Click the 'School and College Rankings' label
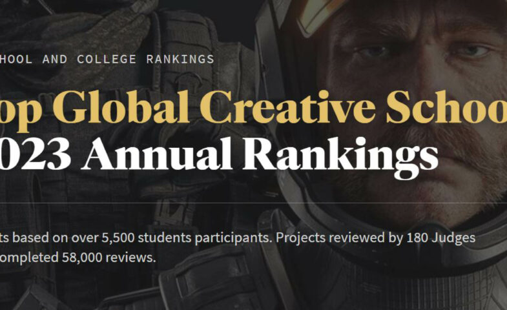The width and height of the screenshot is (507, 310). 107,59
